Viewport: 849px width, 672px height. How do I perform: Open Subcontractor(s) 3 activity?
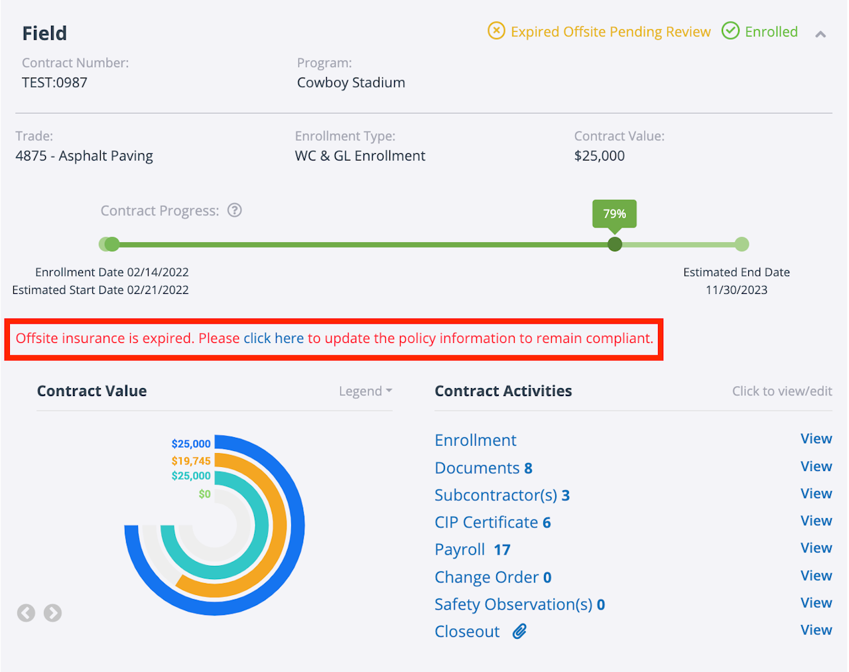[x=501, y=495]
